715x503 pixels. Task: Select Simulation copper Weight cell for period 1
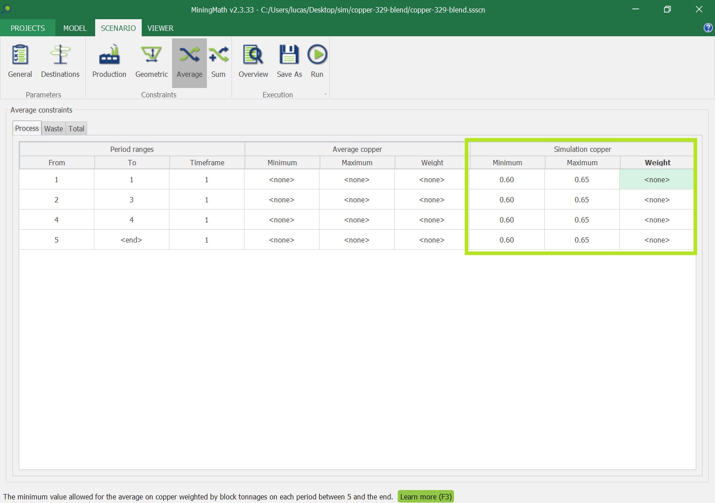(657, 180)
